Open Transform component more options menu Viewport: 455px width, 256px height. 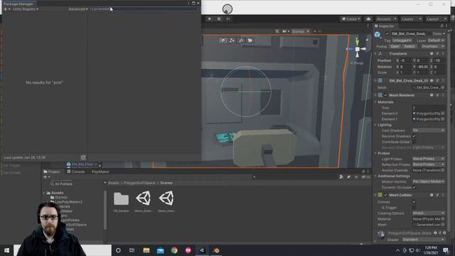tap(443, 54)
